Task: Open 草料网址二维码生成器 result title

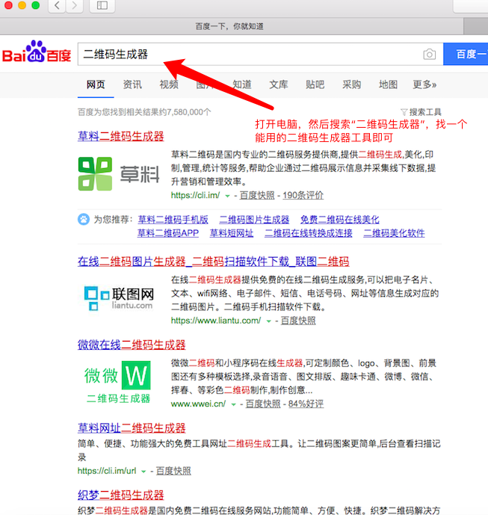Action: pos(132,428)
